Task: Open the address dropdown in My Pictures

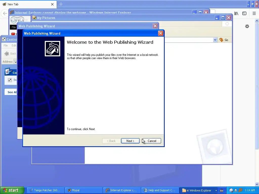Action: (215, 40)
